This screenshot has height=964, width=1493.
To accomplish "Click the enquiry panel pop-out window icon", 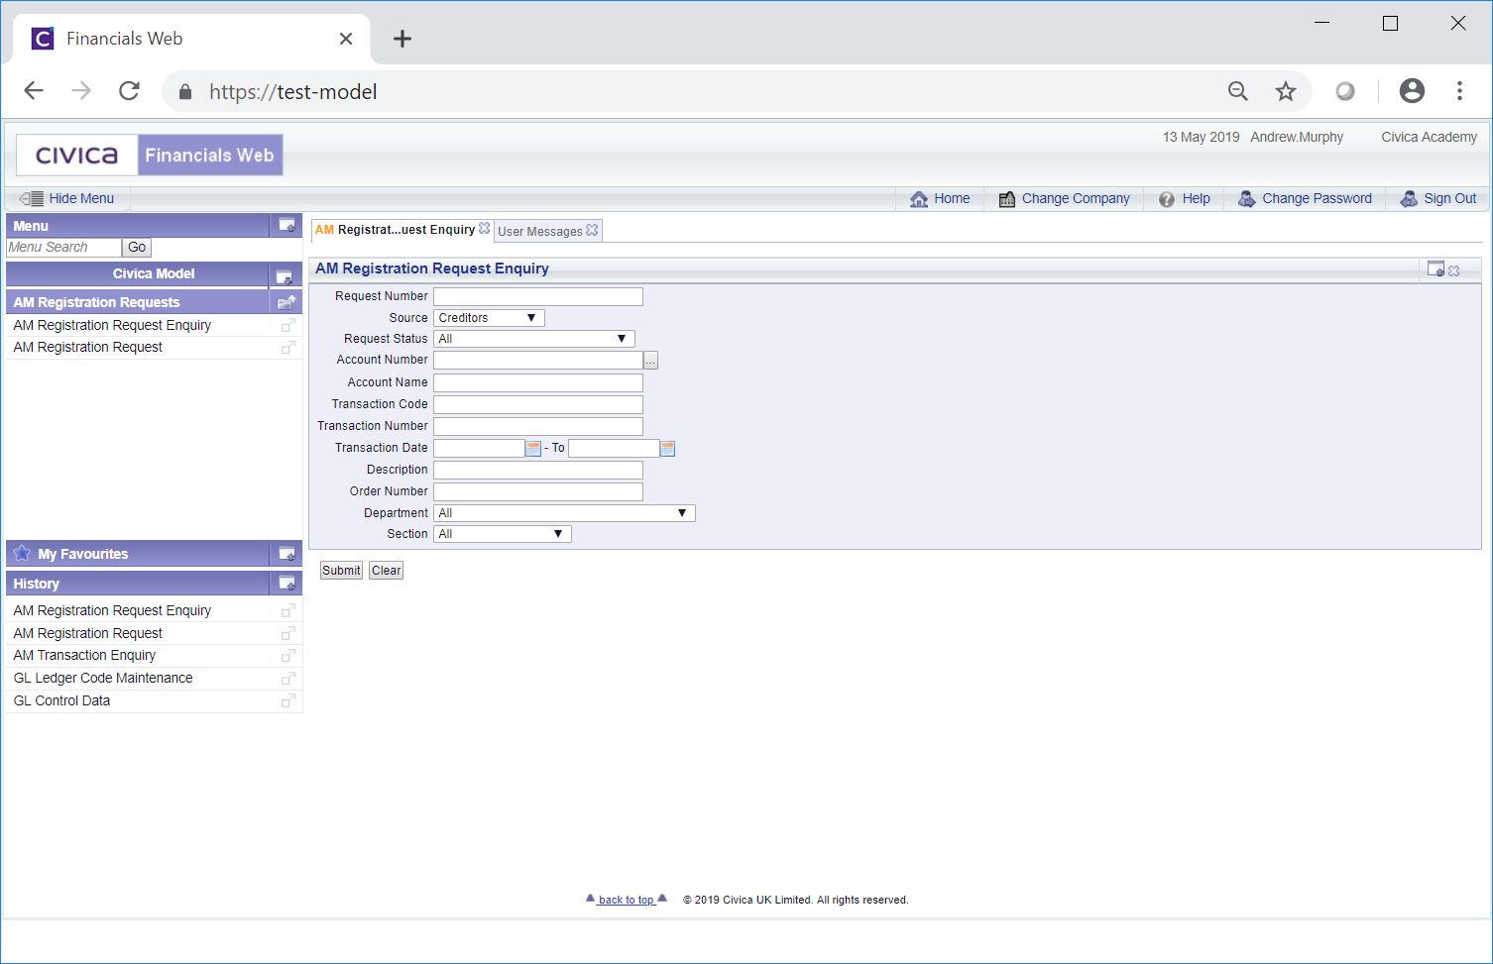I will [1436, 268].
